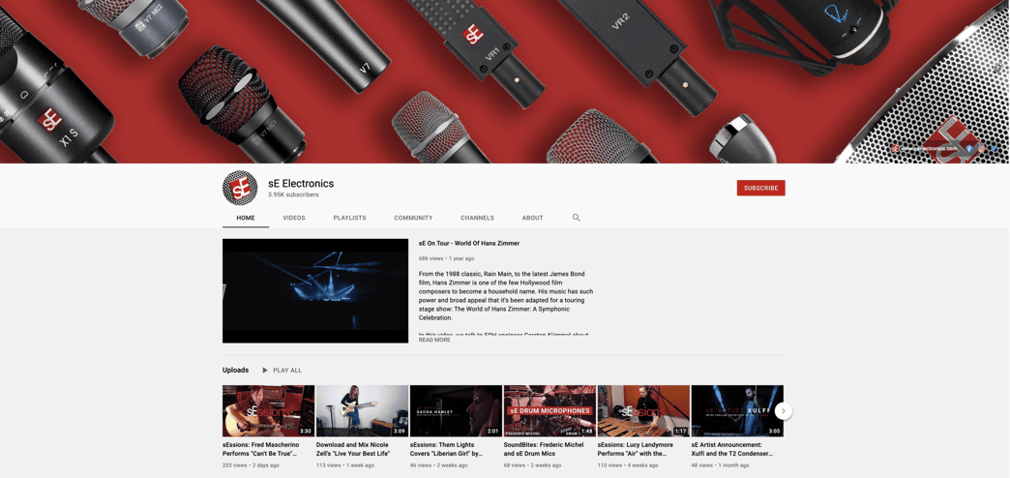Image resolution: width=1010 pixels, height=478 pixels.
Task: Click the Play All triangle icon
Action: (265, 371)
